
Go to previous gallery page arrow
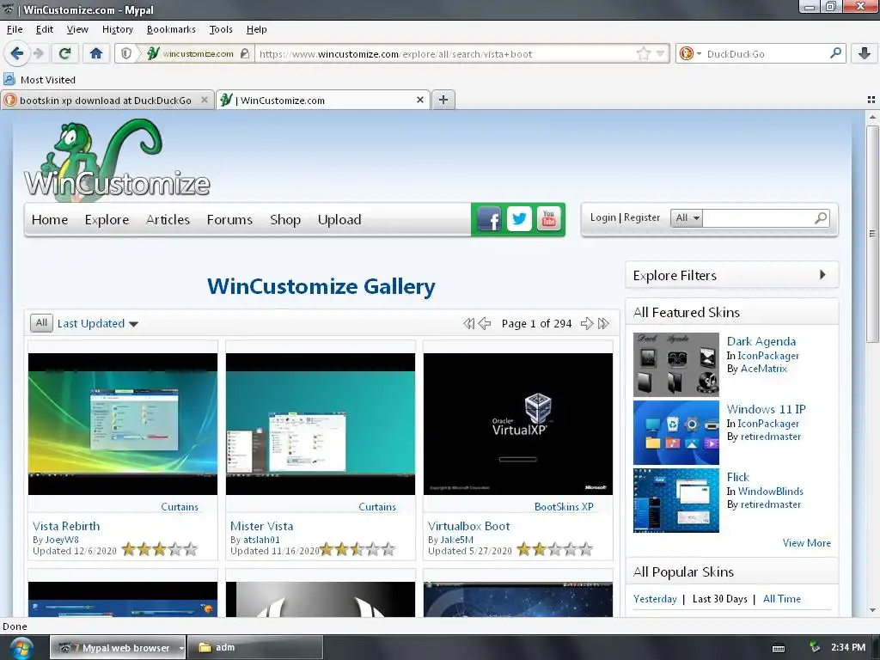click(x=485, y=324)
